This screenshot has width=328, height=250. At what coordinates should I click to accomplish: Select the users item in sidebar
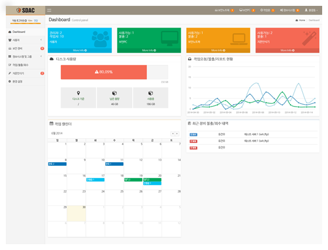point(25,40)
